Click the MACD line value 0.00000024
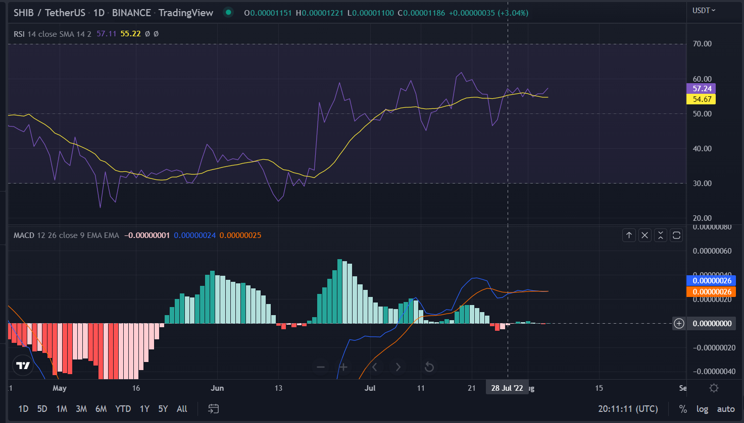The width and height of the screenshot is (744, 423). pyautogui.click(x=195, y=235)
